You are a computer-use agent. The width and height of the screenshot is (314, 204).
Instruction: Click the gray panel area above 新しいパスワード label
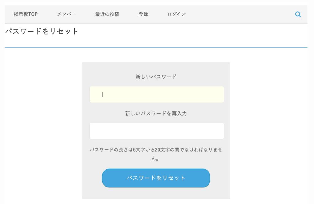[x=156, y=68]
